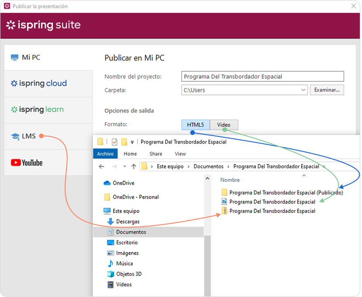The image size is (362, 297).
Task: Click the Mi PC monitor icon
Action: 14,57
